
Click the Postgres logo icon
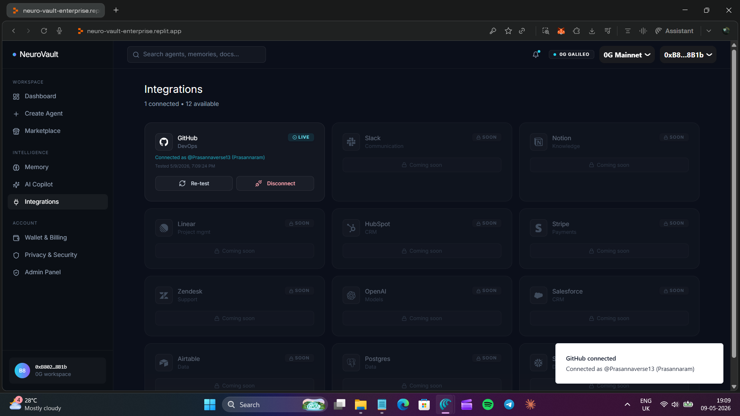coord(351,362)
